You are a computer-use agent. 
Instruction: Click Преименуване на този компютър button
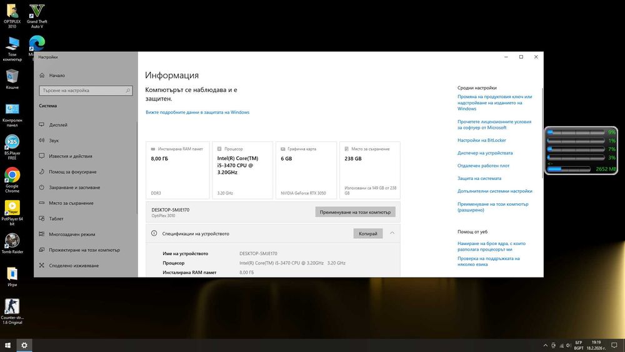(x=355, y=212)
